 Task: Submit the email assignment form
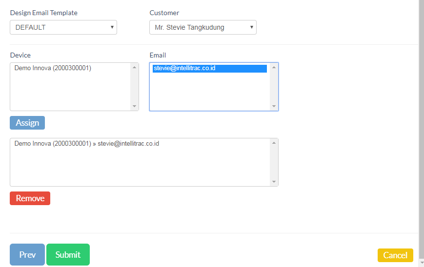(68, 254)
